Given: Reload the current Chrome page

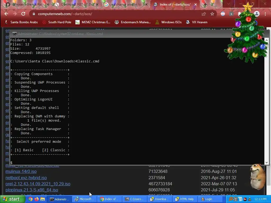Looking at the screenshot, I should 23,14.
